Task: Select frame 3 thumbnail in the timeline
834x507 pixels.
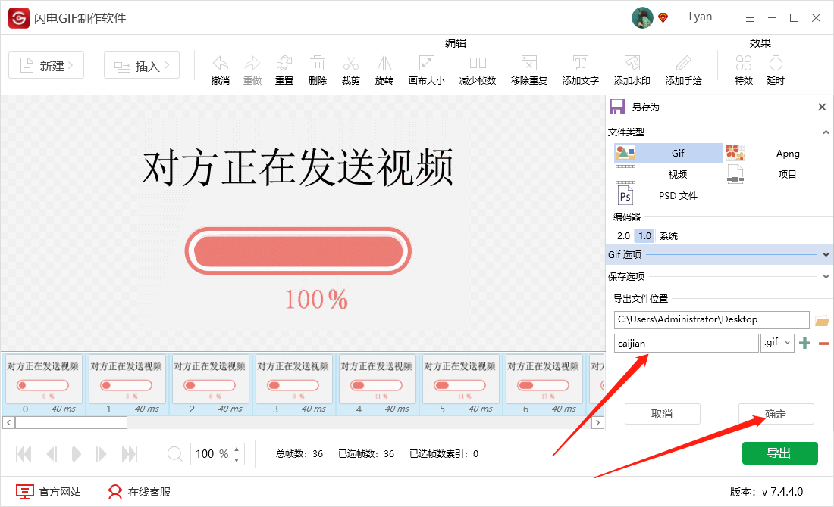Action: click(293, 384)
